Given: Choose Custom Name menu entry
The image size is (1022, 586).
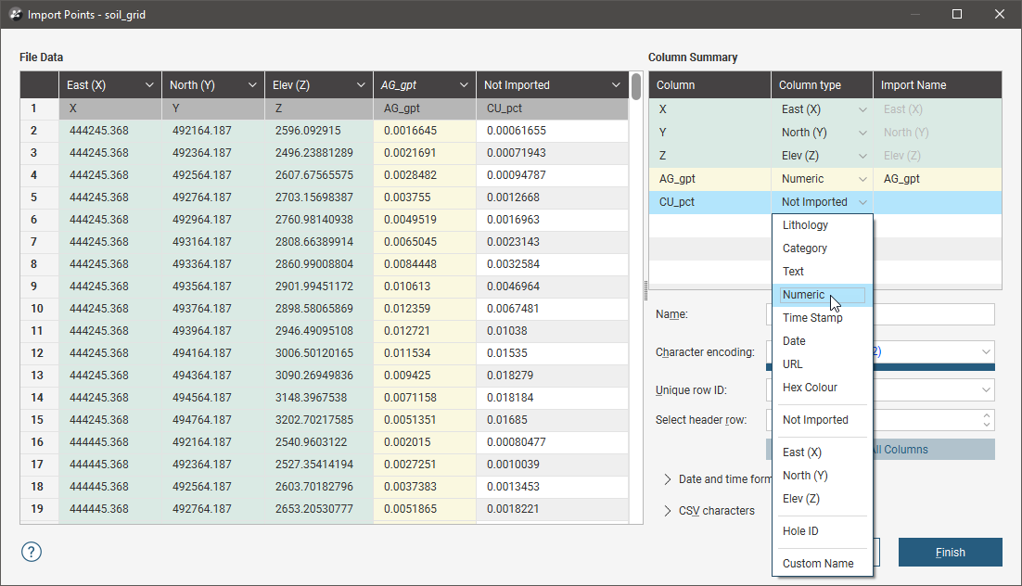Looking at the screenshot, I should [x=818, y=564].
